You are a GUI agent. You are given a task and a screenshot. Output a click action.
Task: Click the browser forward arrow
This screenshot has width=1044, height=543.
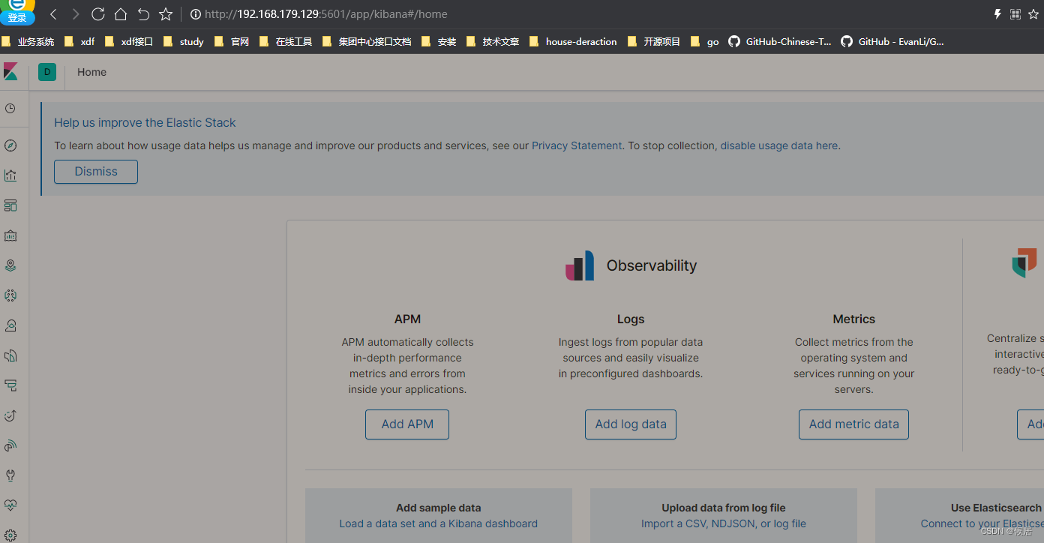[76, 14]
